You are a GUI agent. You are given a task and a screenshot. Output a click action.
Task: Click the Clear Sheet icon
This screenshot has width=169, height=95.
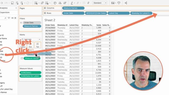47,3
